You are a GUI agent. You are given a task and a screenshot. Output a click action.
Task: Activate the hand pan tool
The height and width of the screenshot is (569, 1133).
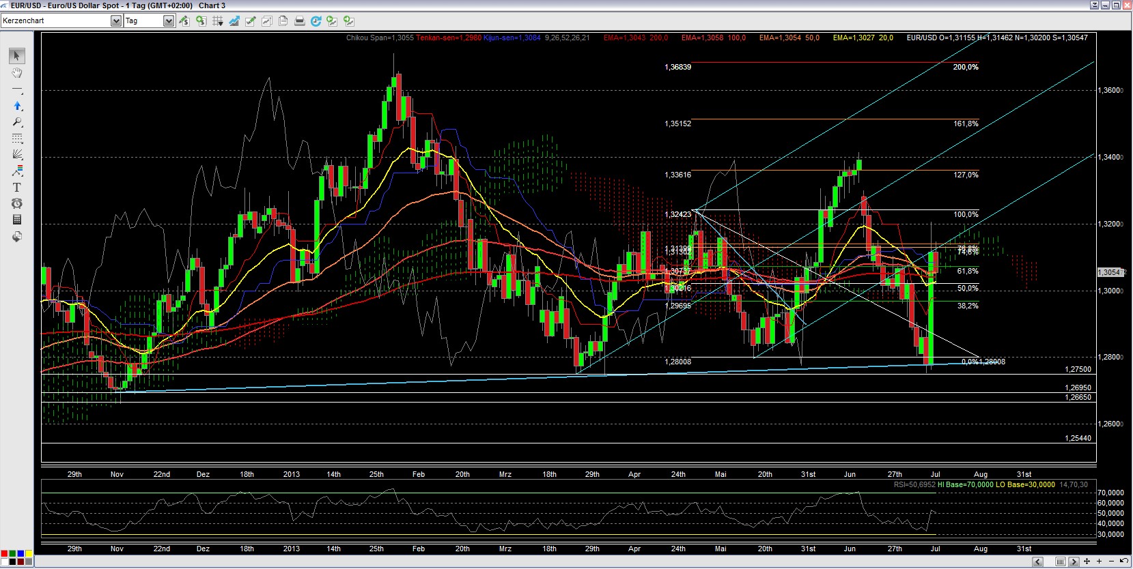point(17,73)
